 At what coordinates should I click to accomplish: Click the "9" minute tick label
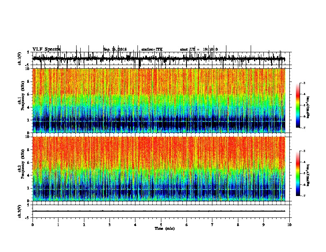(263, 225)
